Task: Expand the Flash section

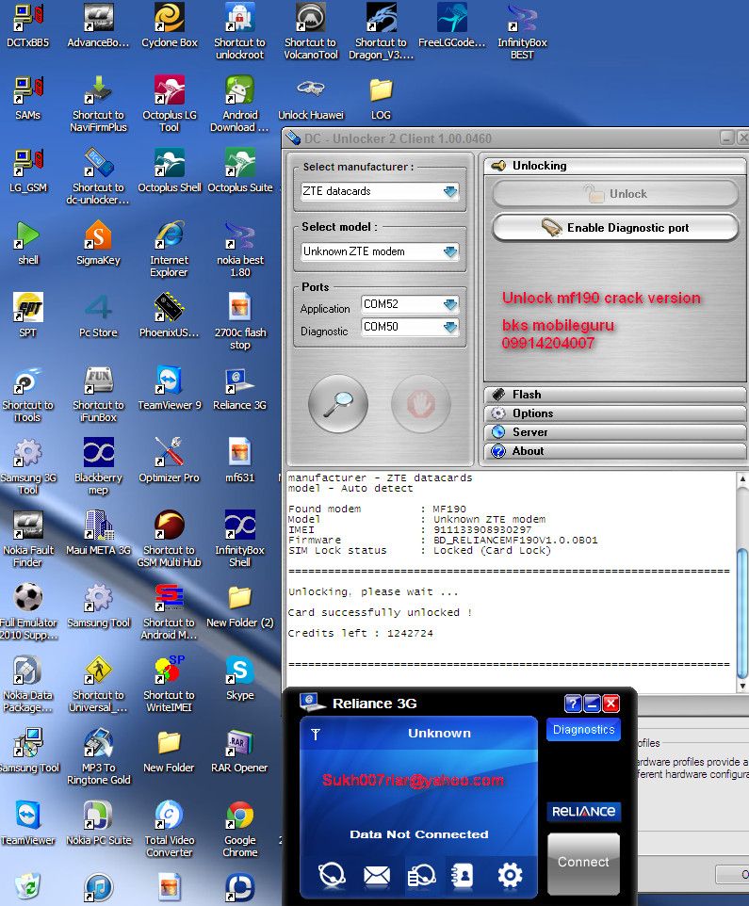Action: tap(615, 395)
